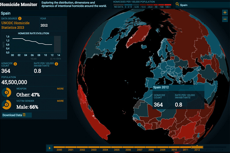
Task: Select year 2002 on the timeline
Action: coord(82,148)
